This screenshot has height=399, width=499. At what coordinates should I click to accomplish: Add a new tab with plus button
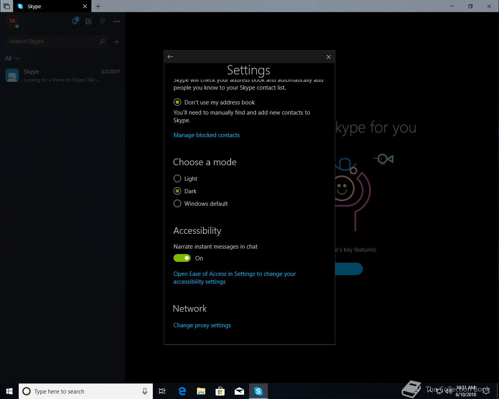click(98, 6)
